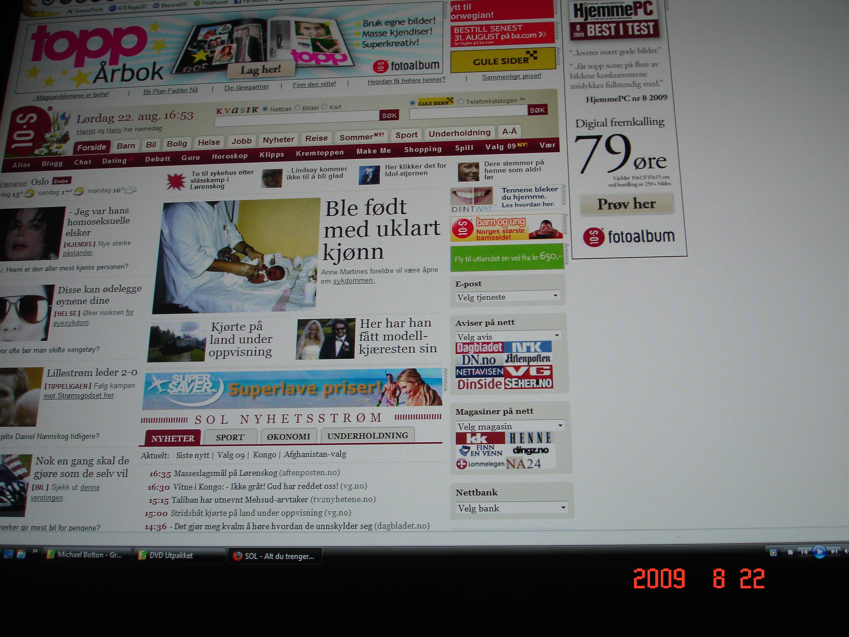Click show desktop quick launch icon
Screen dimensions: 849x637
8,554
